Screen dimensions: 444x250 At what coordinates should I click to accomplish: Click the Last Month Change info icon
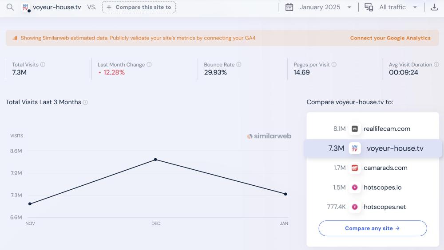(x=149, y=65)
